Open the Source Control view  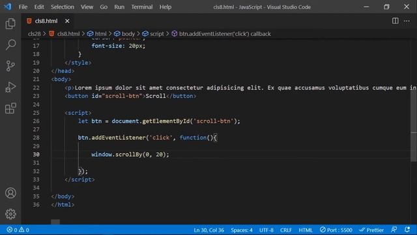[10, 66]
